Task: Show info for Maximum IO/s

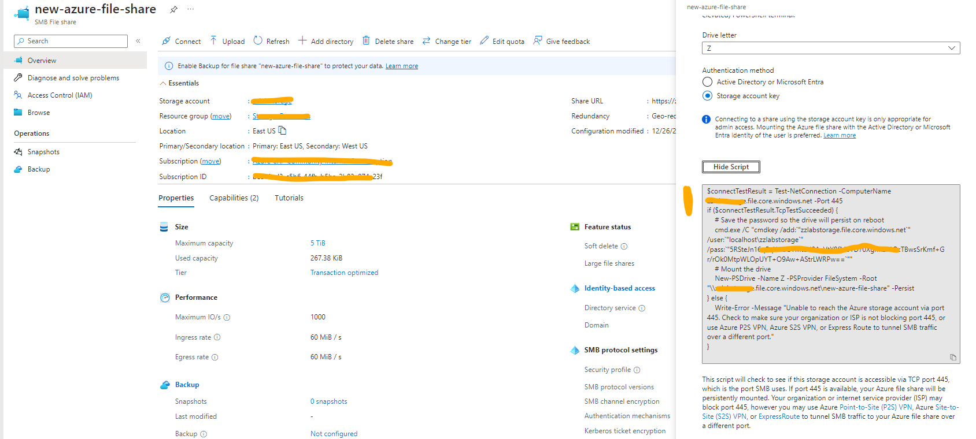Action: pos(227,317)
